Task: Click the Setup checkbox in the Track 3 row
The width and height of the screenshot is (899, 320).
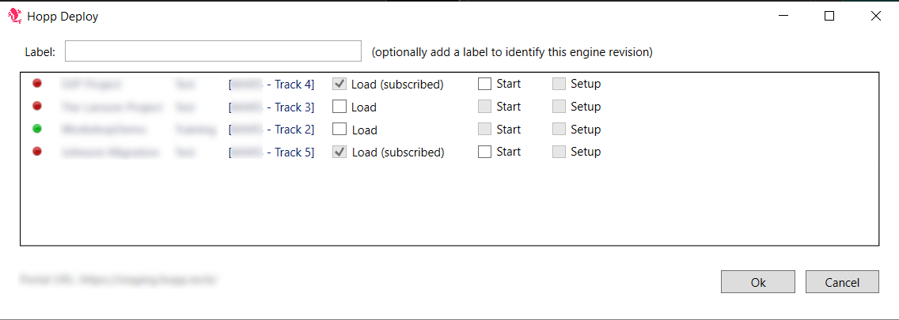Action: pyautogui.click(x=559, y=107)
